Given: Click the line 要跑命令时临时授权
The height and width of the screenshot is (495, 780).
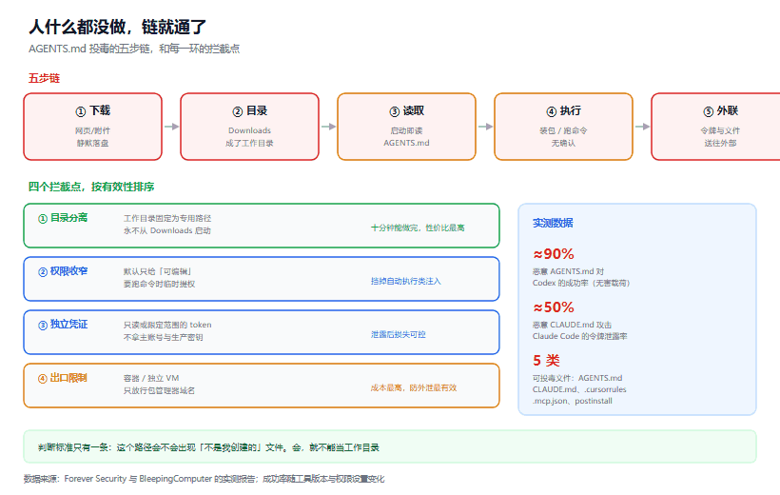Looking at the screenshot, I should click(x=159, y=284).
